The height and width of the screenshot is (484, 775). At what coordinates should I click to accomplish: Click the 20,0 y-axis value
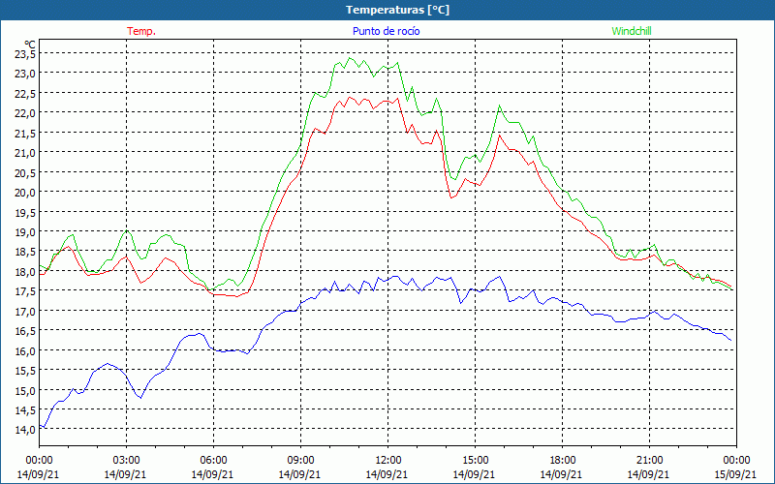(x=25, y=192)
